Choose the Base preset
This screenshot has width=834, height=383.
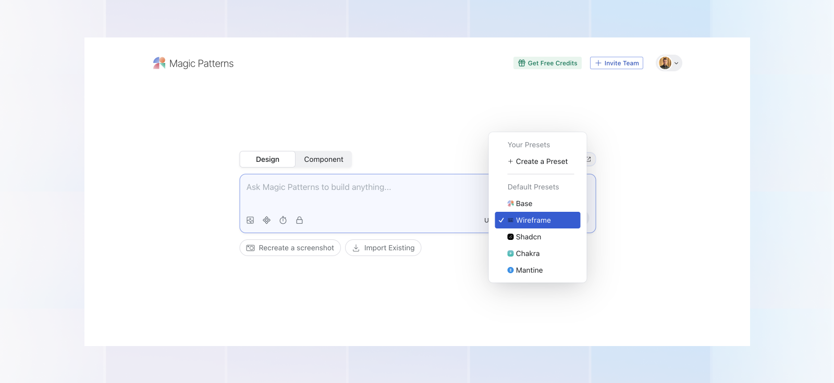click(x=537, y=203)
